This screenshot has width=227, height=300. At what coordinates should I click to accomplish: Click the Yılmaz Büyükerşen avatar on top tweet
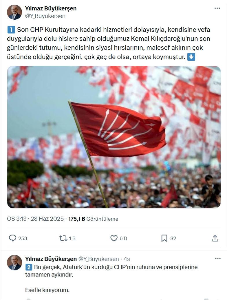14,12
